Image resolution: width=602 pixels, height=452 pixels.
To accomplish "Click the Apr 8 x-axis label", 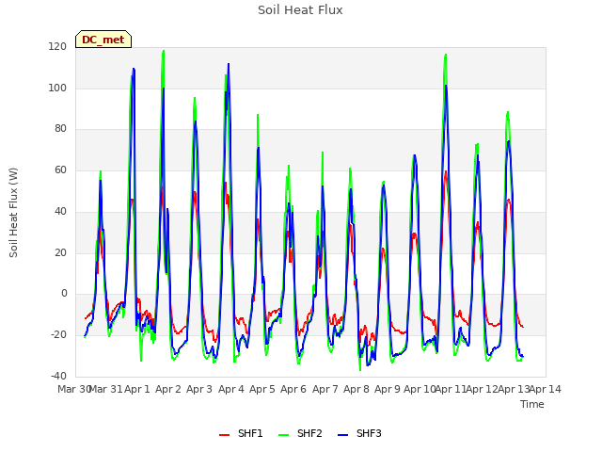I will pyautogui.click(x=356, y=389).
